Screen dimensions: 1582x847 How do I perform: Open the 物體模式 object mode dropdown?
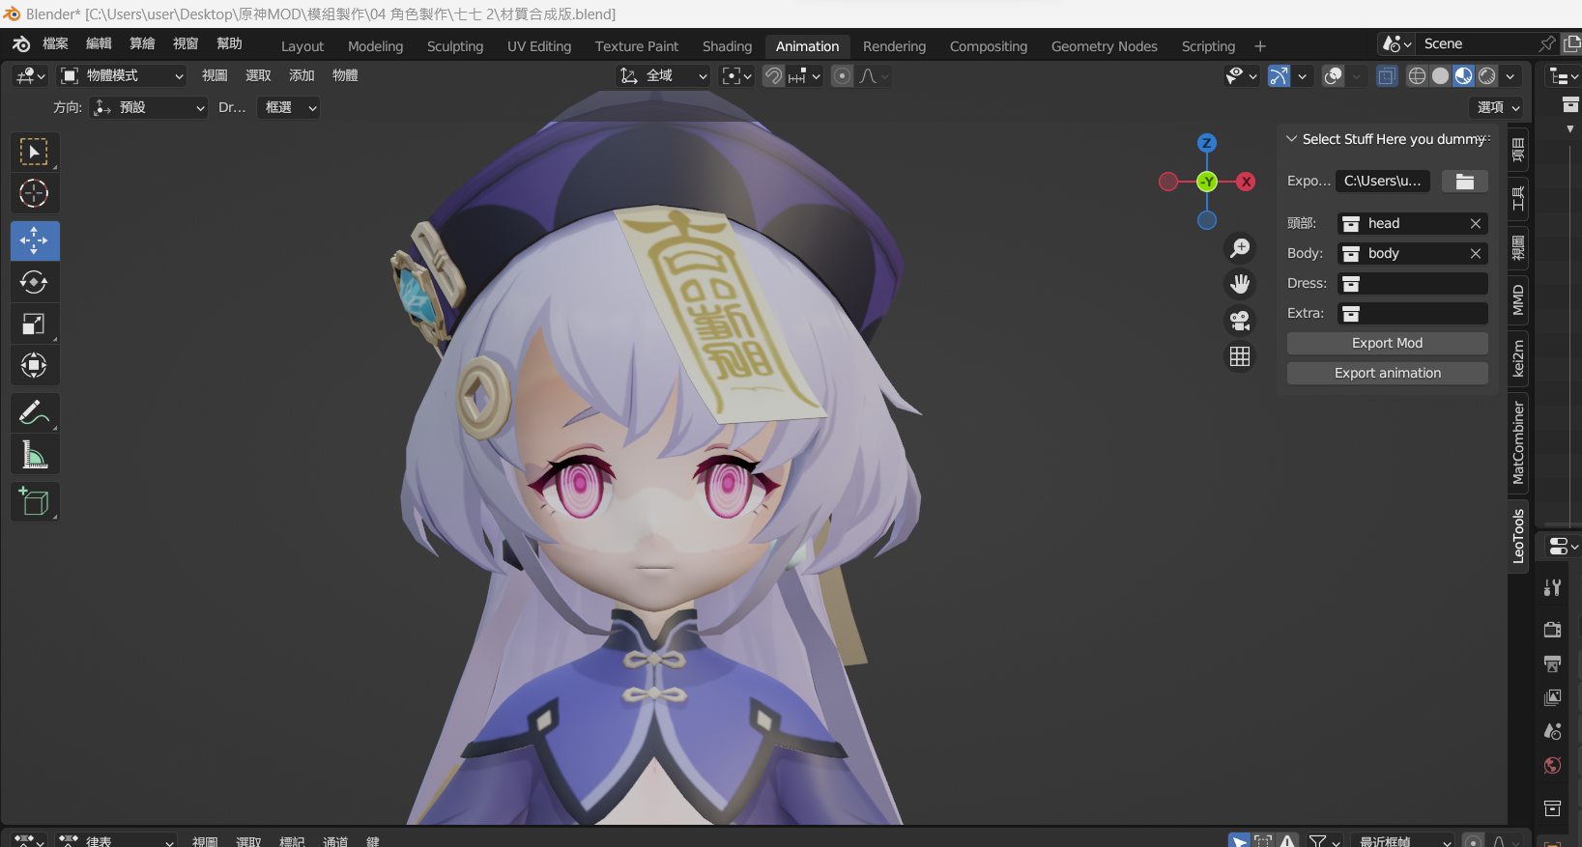[122, 75]
